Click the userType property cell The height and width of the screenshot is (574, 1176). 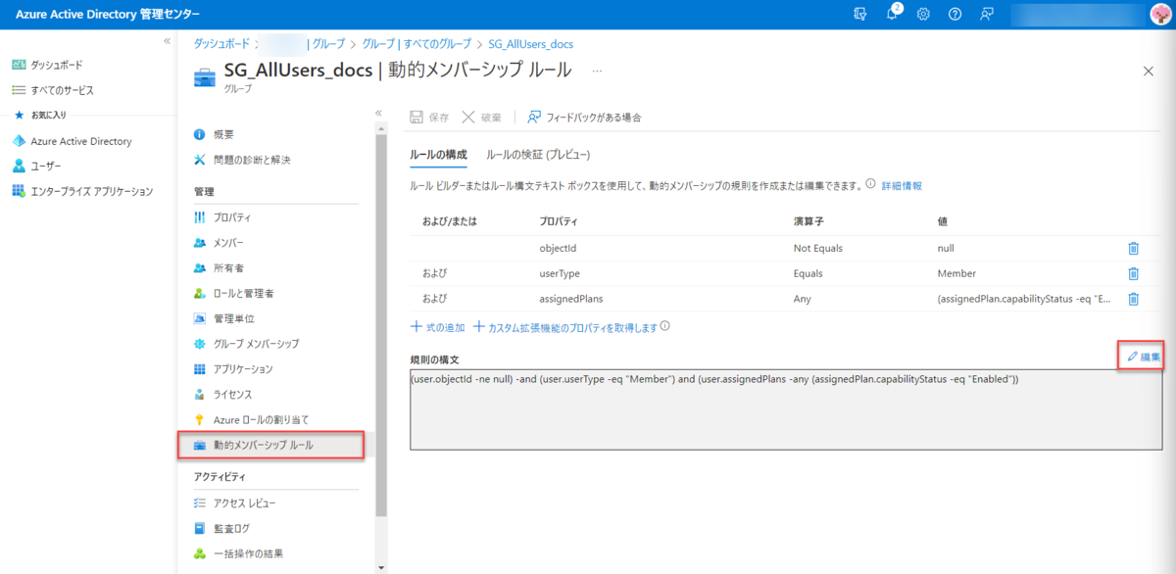562,273
